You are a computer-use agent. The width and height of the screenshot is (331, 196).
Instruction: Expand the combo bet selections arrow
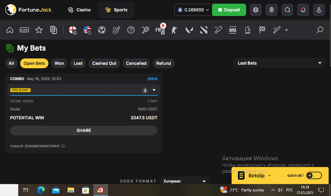(x=154, y=90)
